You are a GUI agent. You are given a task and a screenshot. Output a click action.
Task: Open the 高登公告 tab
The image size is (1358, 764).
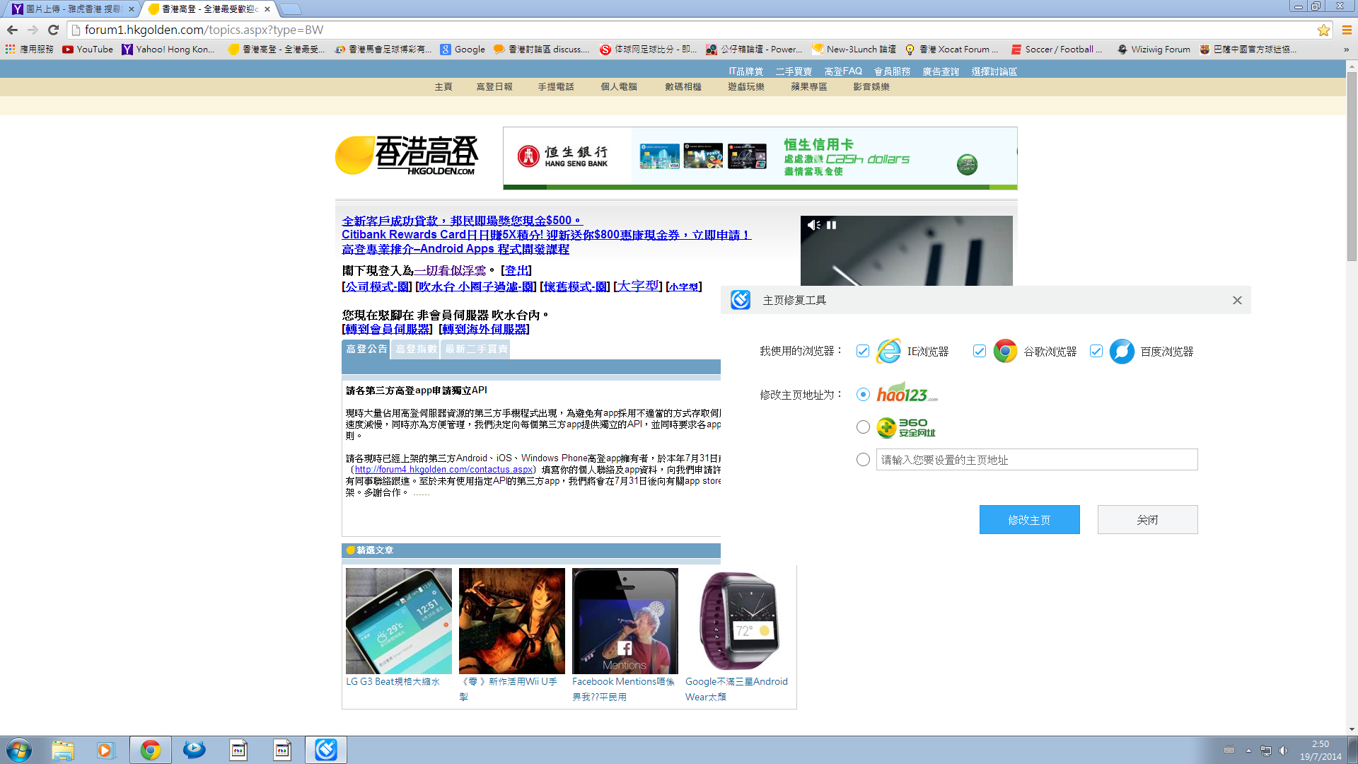366,349
